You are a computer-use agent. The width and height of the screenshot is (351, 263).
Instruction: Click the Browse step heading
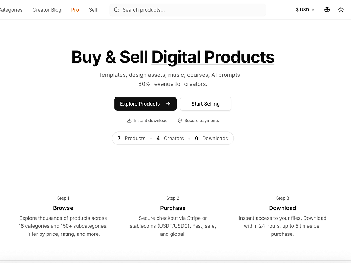tap(63, 208)
